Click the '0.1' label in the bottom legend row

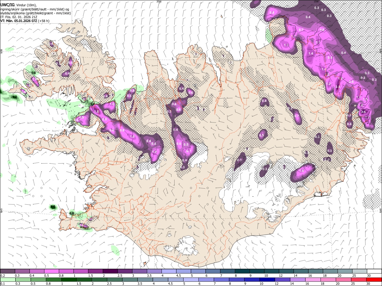click(2, 284)
